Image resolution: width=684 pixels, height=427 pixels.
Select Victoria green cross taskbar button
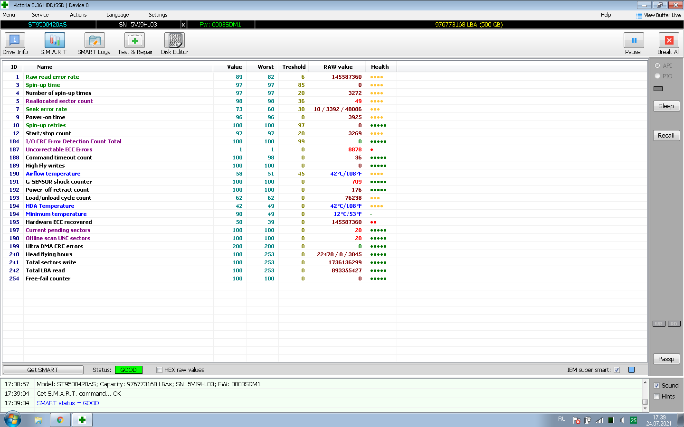(x=82, y=420)
